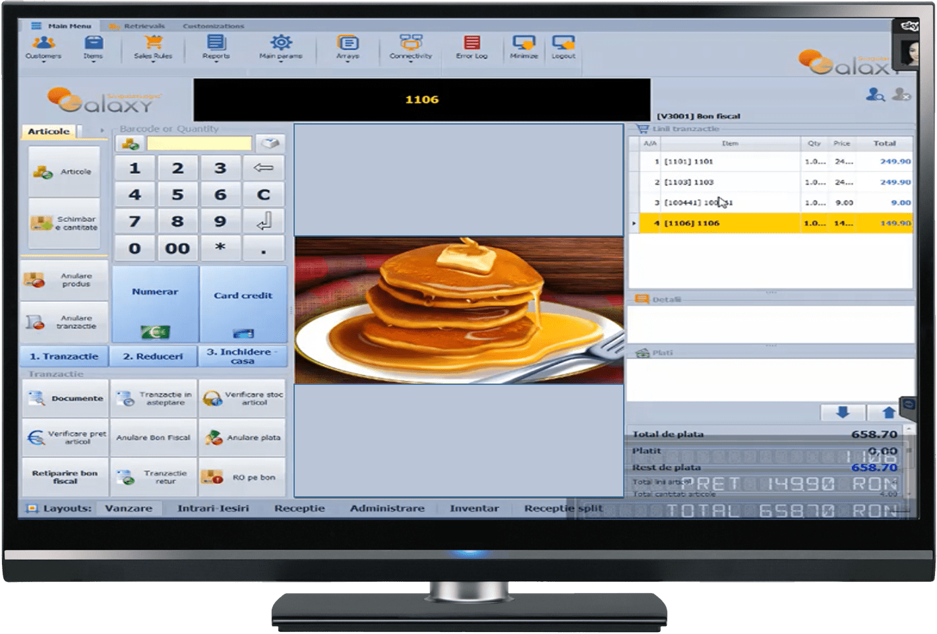Tap the keypad C clear key

tap(263, 194)
